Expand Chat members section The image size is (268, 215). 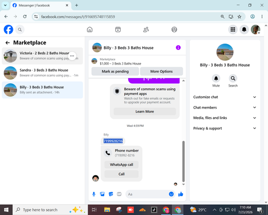click(x=225, y=107)
